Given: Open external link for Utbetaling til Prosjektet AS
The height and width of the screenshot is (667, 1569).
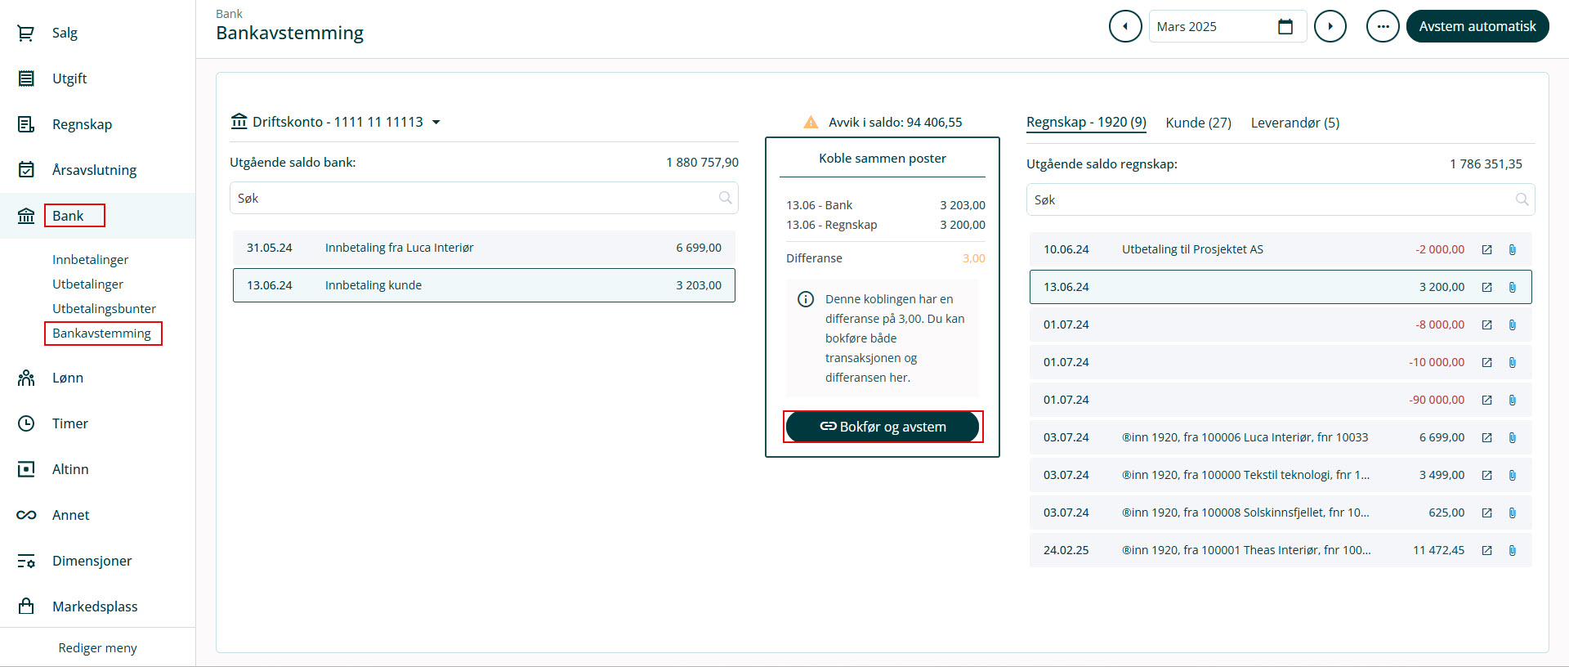Looking at the screenshot, I should click(x=1486, y=250).
